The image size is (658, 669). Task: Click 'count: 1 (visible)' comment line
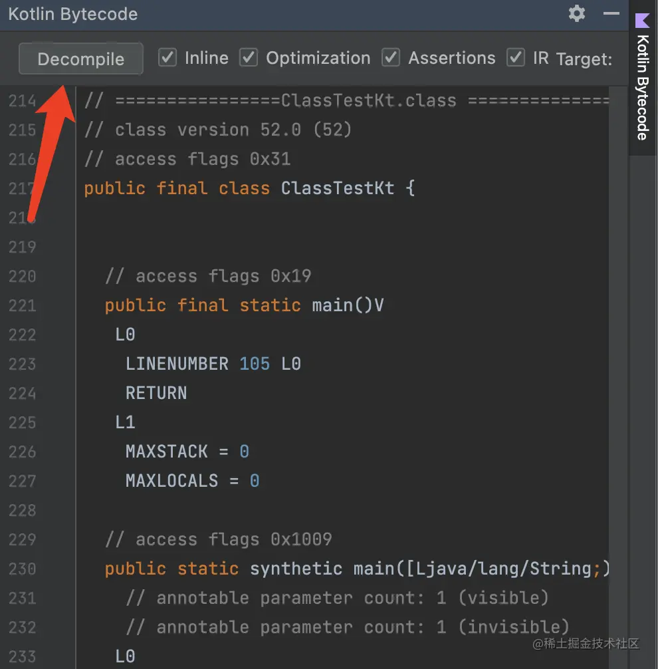(x=337, y=598)
